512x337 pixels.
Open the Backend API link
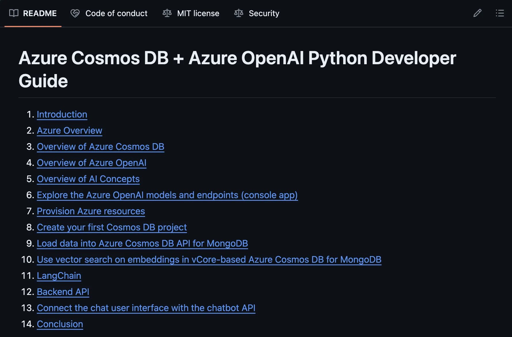63,292
